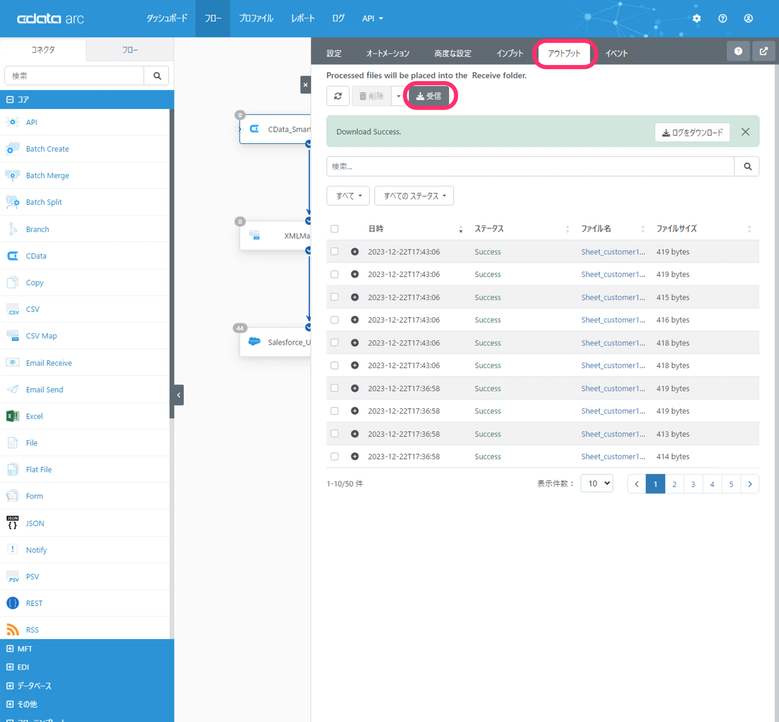Select the Copy connector icon
Viewport: 779px width, 722px height.
coord(12,282)
